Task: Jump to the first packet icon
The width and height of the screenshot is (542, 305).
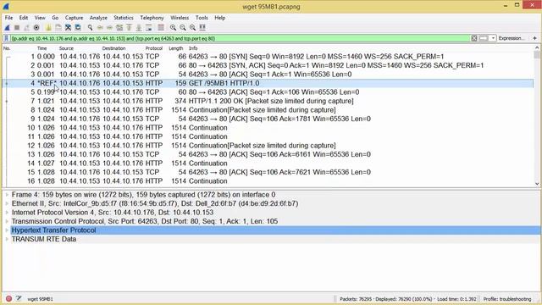Action: 129,28
